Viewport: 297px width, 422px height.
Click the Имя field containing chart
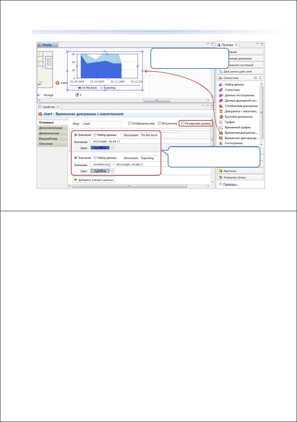101,123
